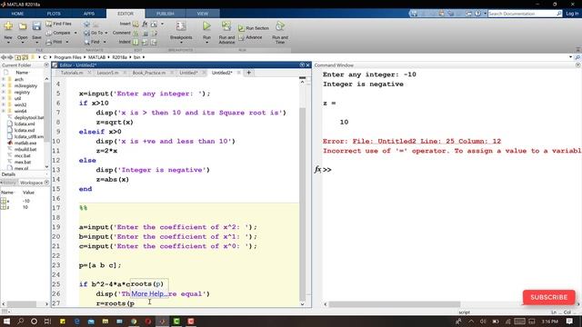Click the Insert section icon

135,24
